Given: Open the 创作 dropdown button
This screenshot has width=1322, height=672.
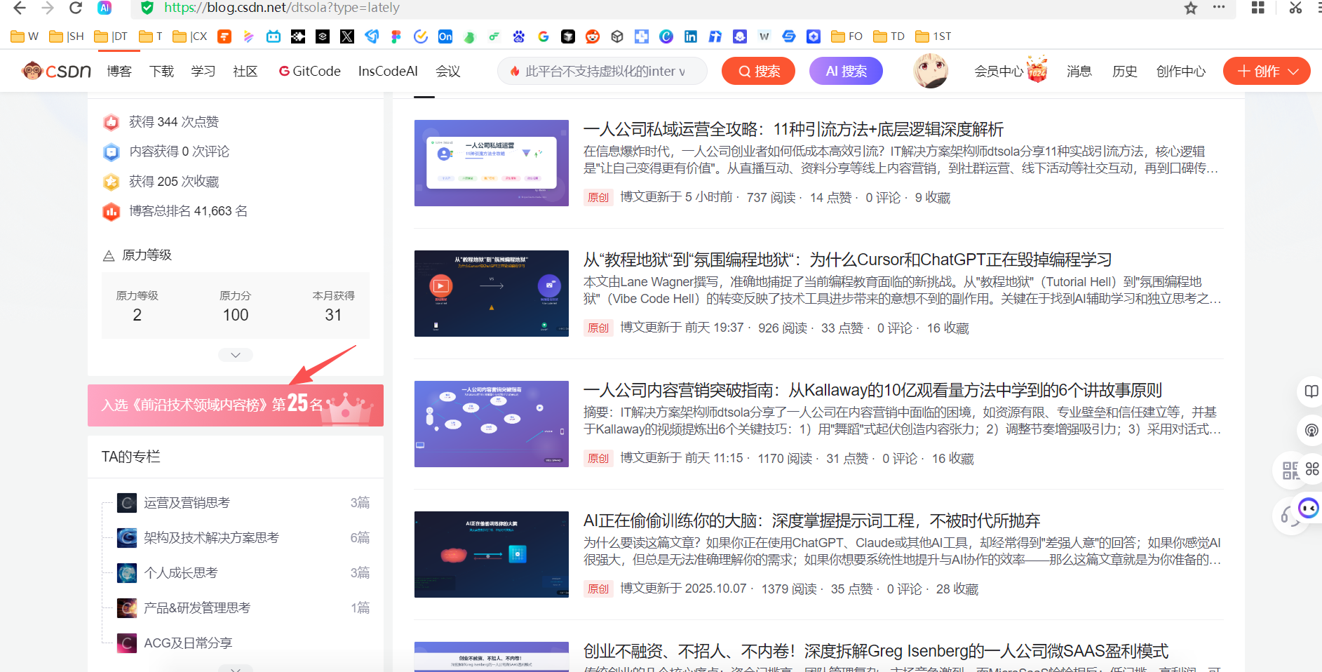Looking at the screenshot, I should coord(1266,71).
